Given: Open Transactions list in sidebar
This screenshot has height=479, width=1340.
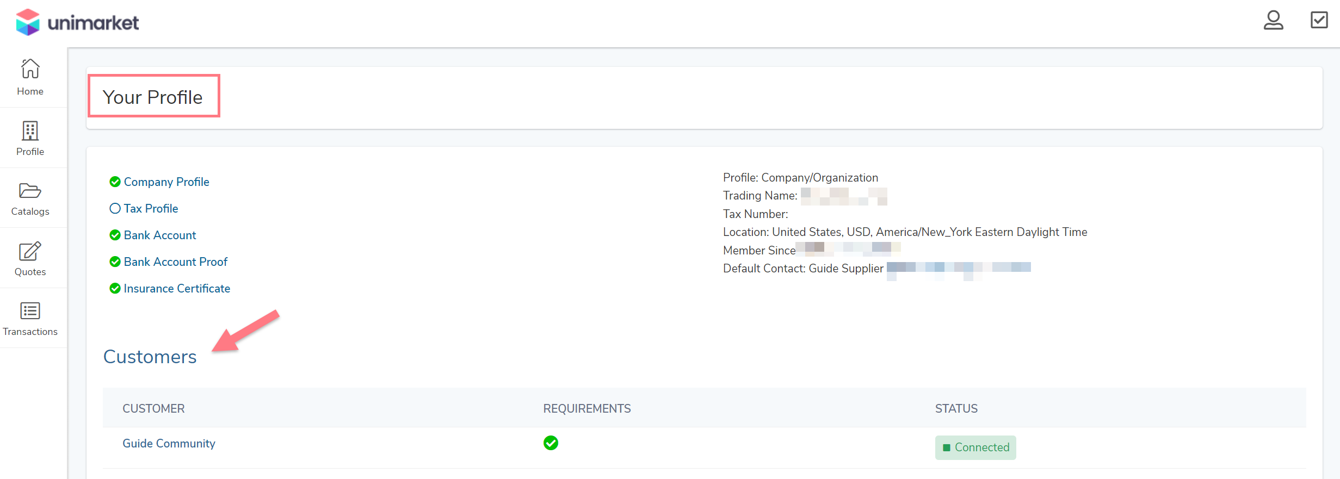Looking at the screenshot, I should click(x=30, y=319).
